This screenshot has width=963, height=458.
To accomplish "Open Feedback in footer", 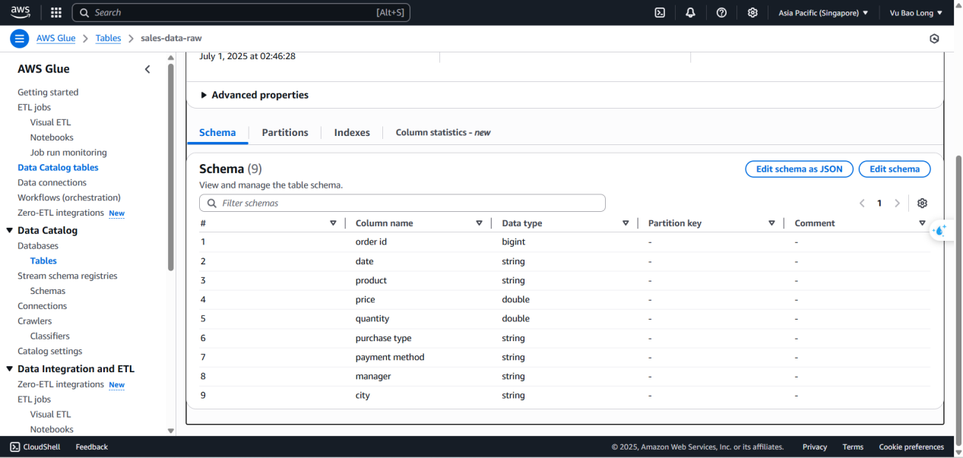I will (x=92, y=447).
